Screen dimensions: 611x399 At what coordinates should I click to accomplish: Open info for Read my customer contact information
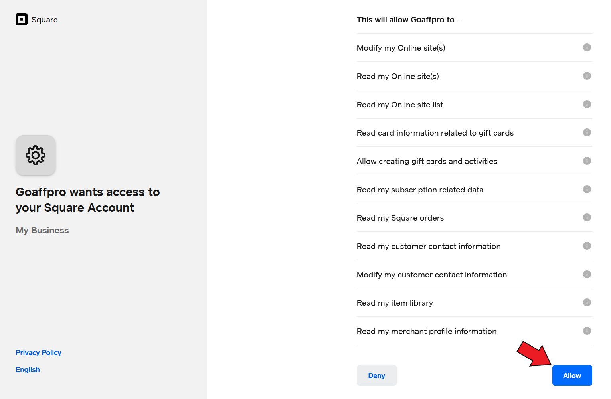587,246
